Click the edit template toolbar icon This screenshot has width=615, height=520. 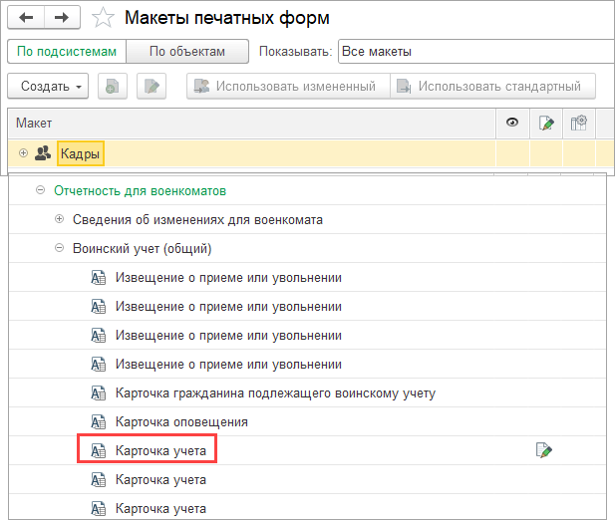click(x=151, y=86)
